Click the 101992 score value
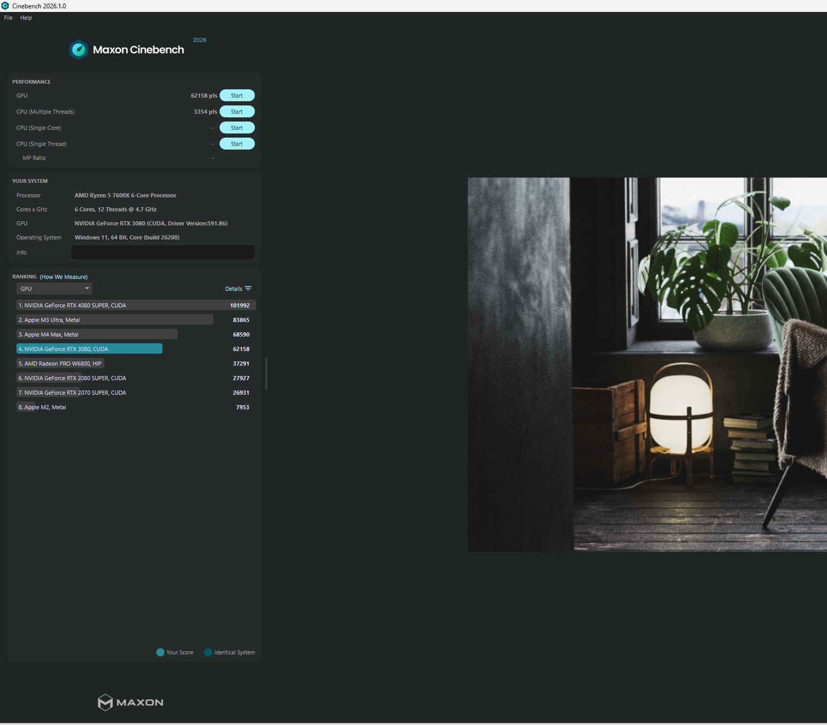827x725 pixels. [240, 305]
